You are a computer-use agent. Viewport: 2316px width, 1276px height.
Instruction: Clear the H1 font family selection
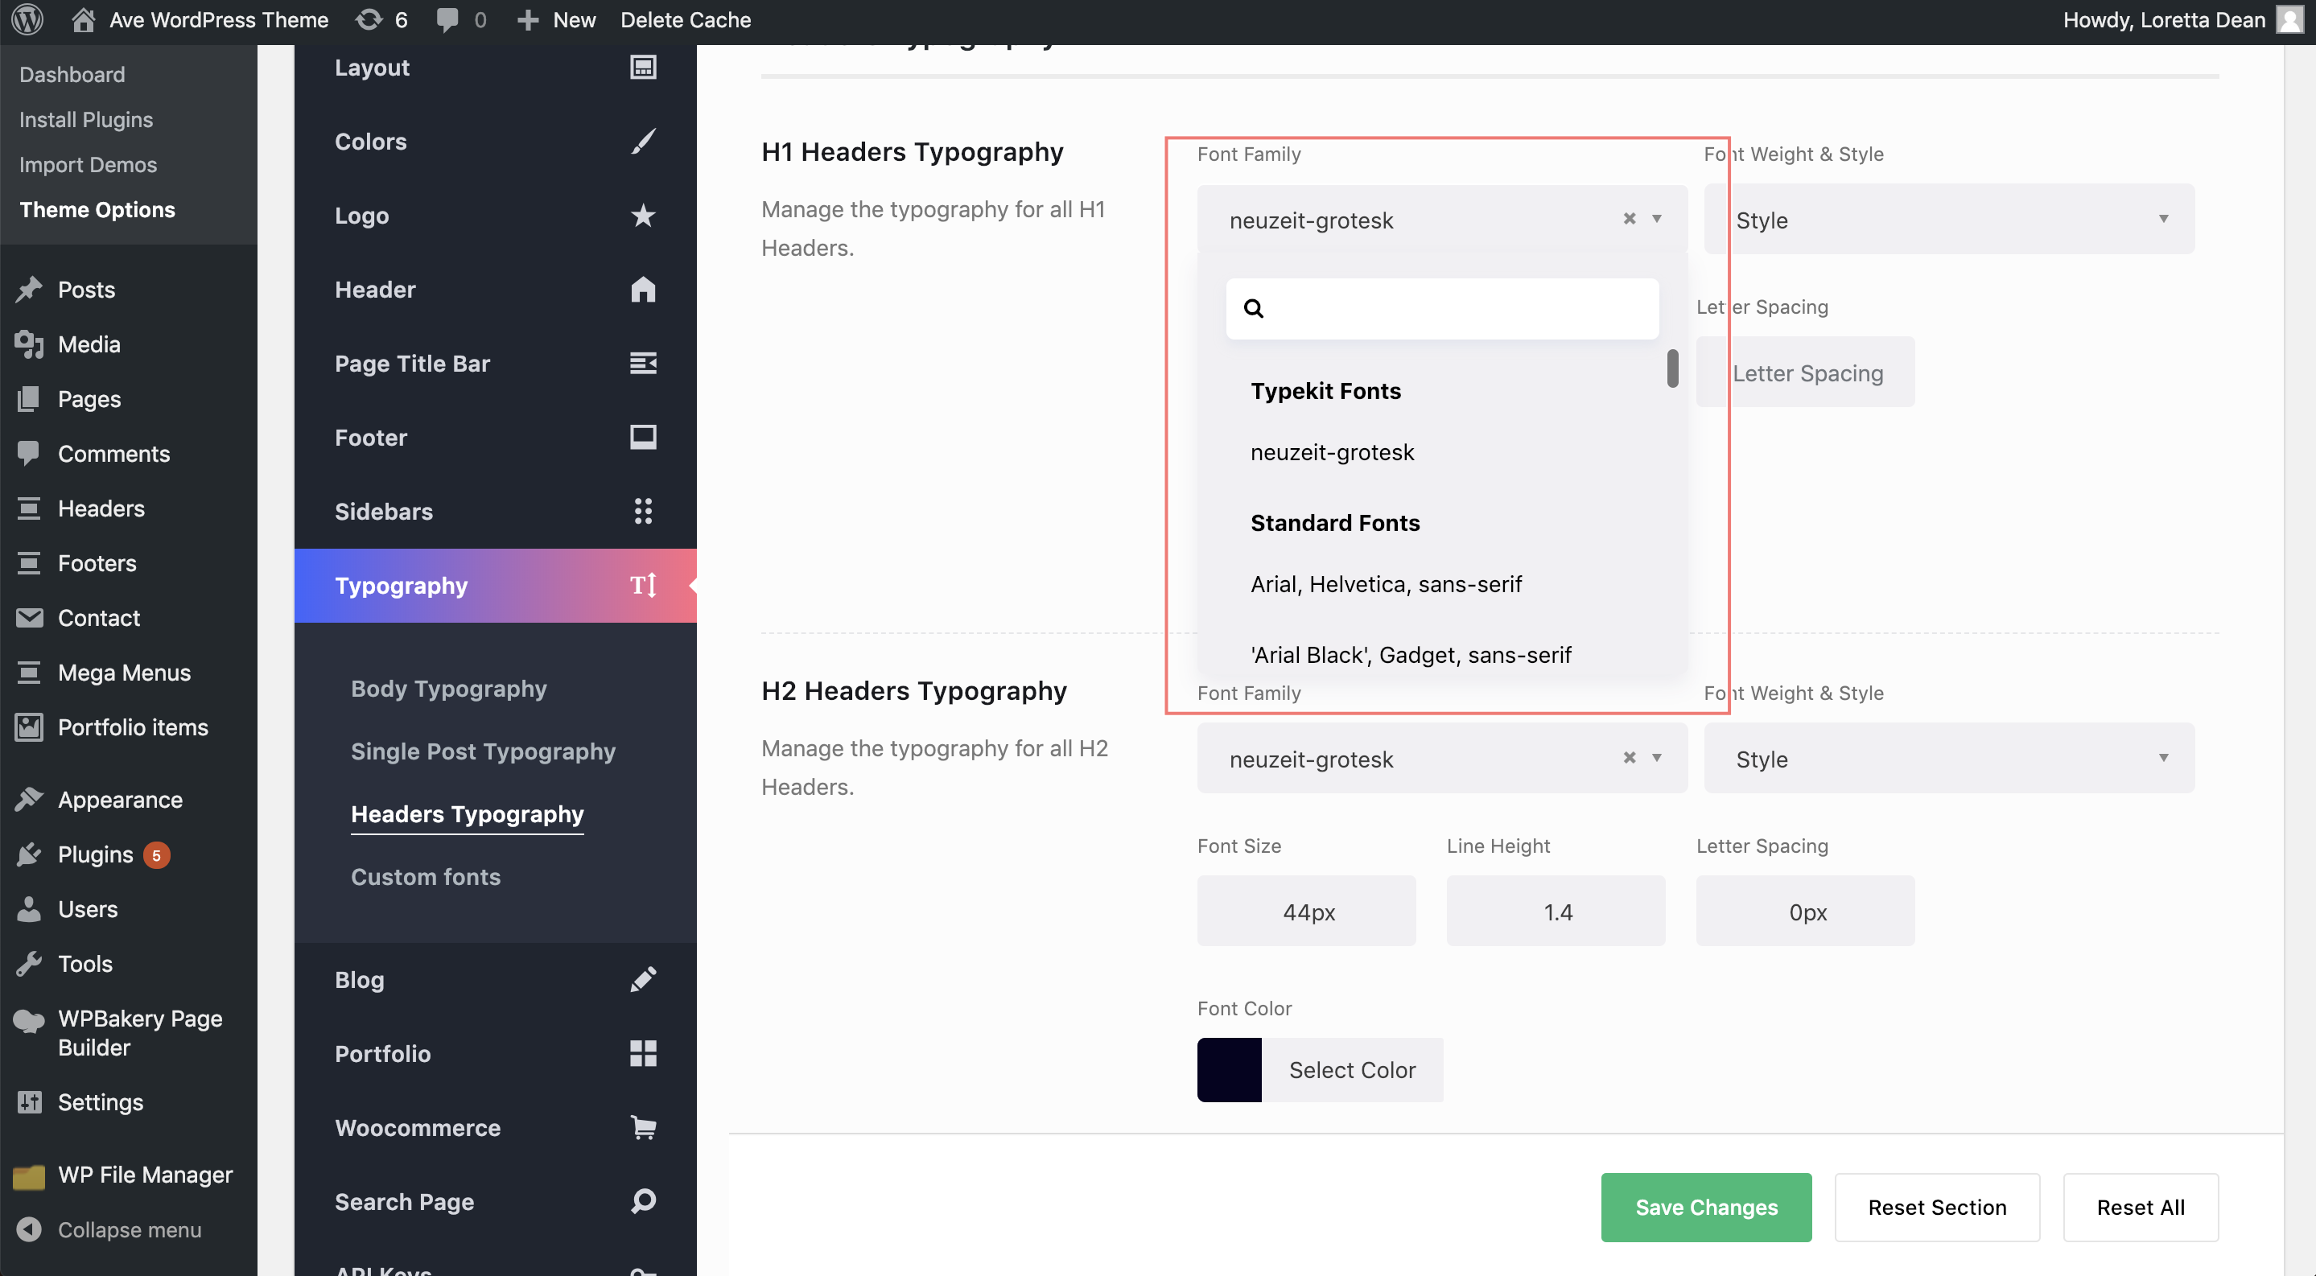[x=1629, y=220]
